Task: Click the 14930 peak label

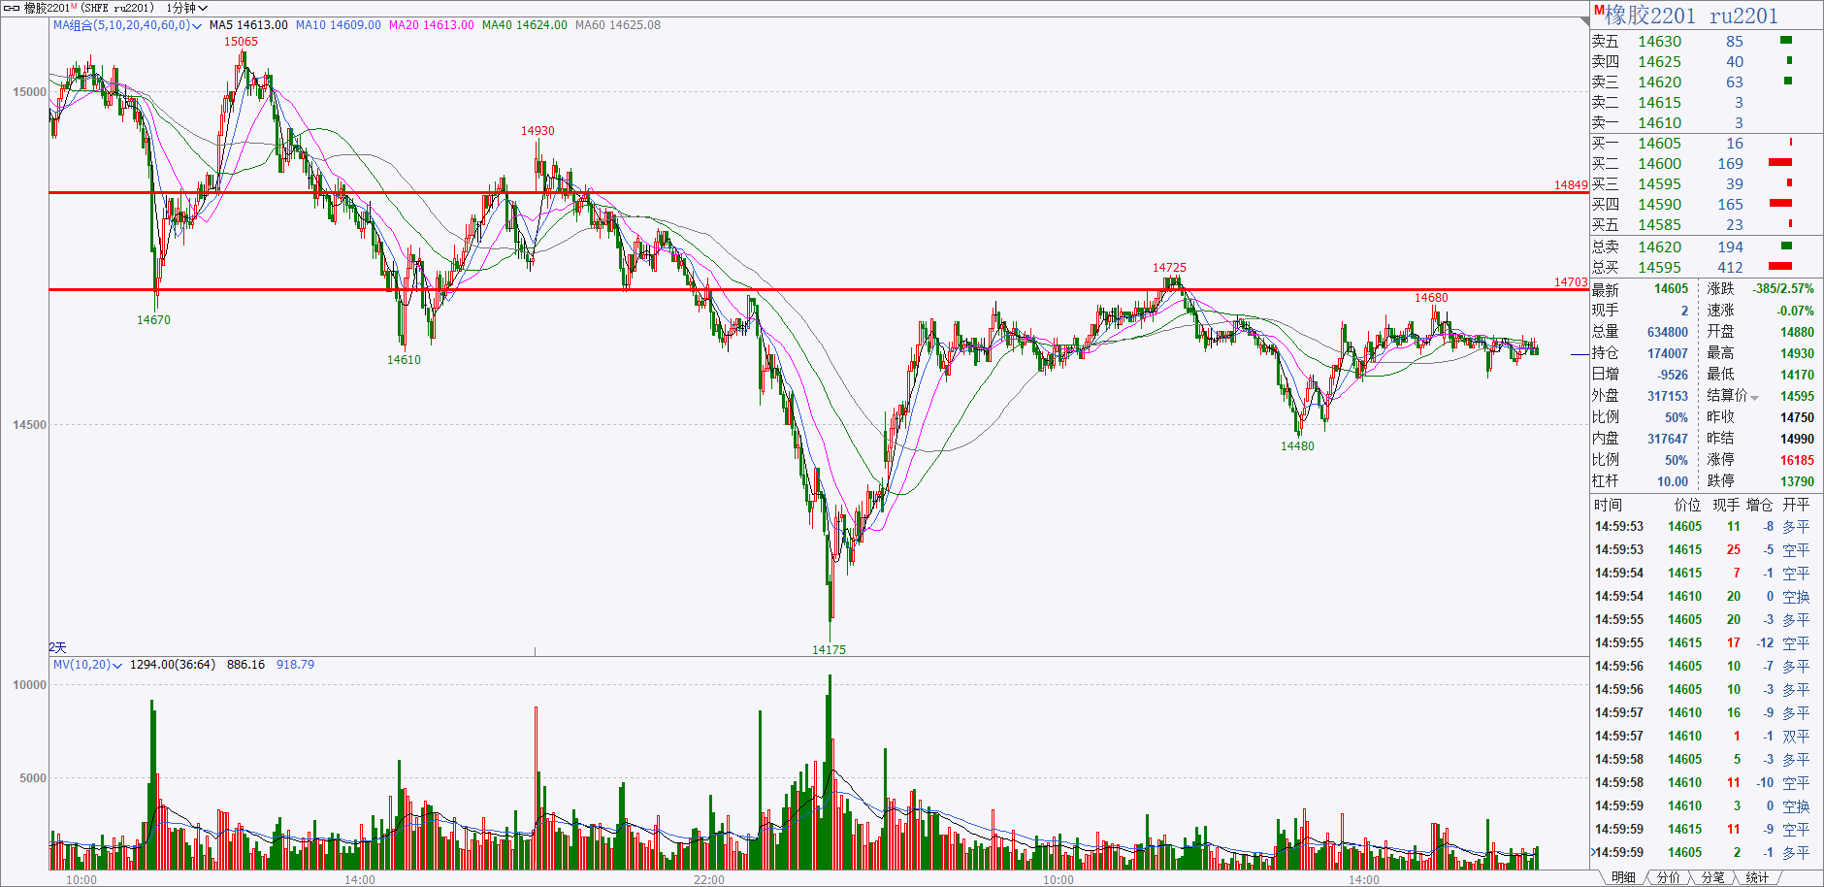Action: (537, 131)
